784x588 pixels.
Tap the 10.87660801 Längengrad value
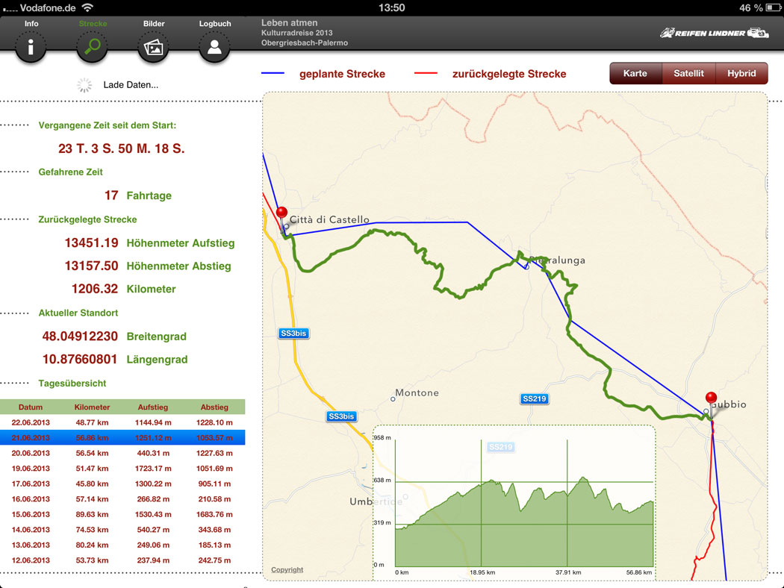(80, 359)
